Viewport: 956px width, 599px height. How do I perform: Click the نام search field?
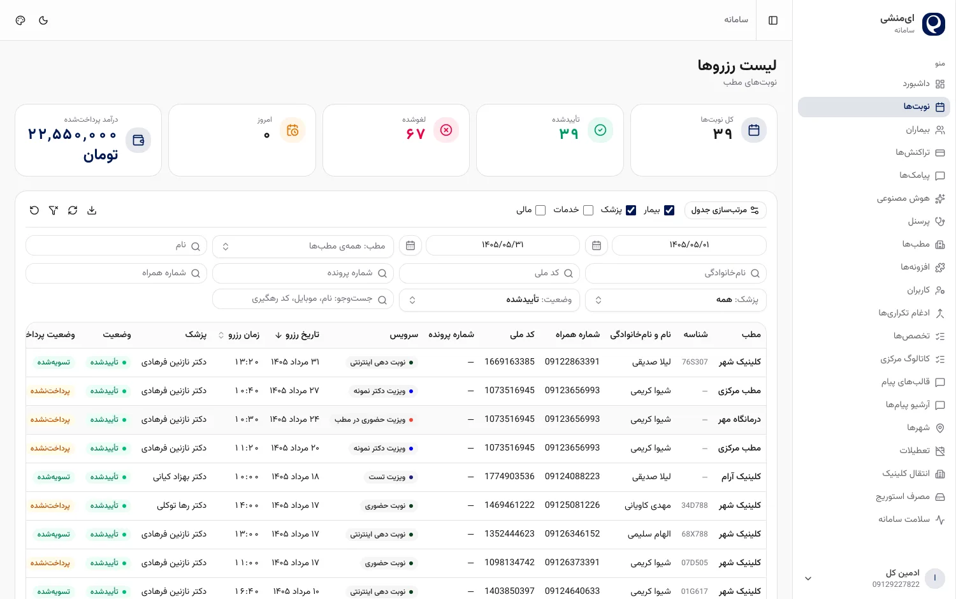116,246
